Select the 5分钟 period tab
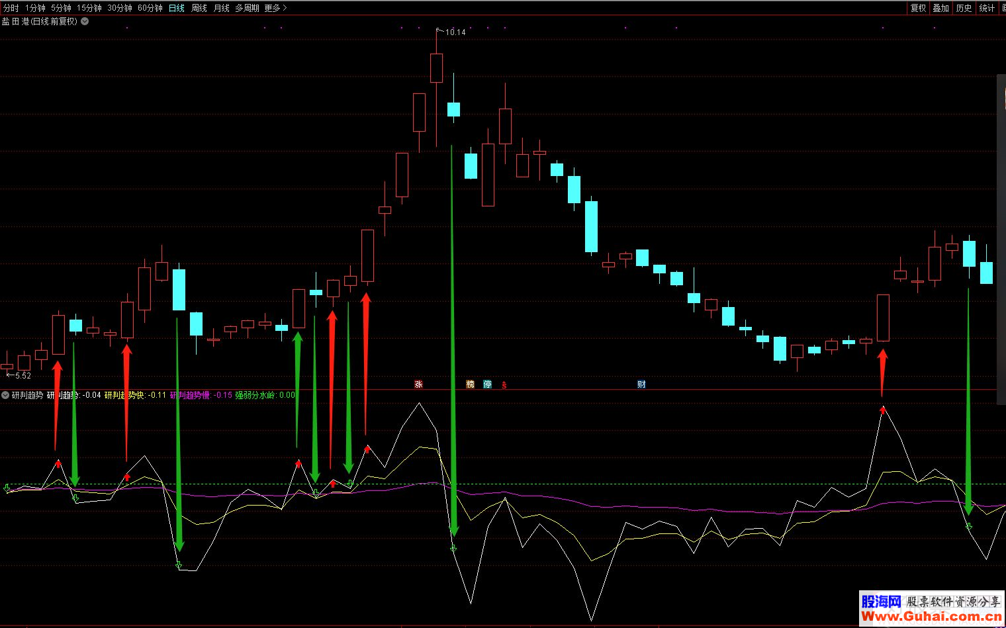This screenshot has width=1006, height=628. [x=61, y=8]
